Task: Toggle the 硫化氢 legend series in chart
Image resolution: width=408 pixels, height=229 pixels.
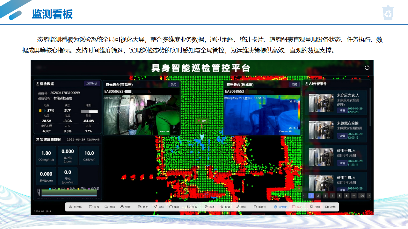Action: pos(93,189)
